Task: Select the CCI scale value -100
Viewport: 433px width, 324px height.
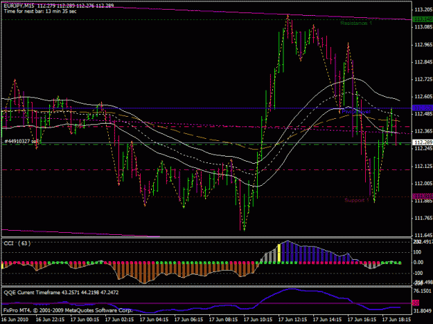Action: click(418, 273)
